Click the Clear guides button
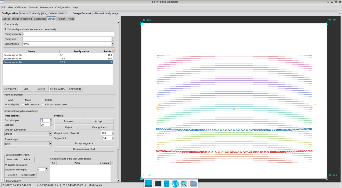The image size is (342, 188). tap(99, 127)
